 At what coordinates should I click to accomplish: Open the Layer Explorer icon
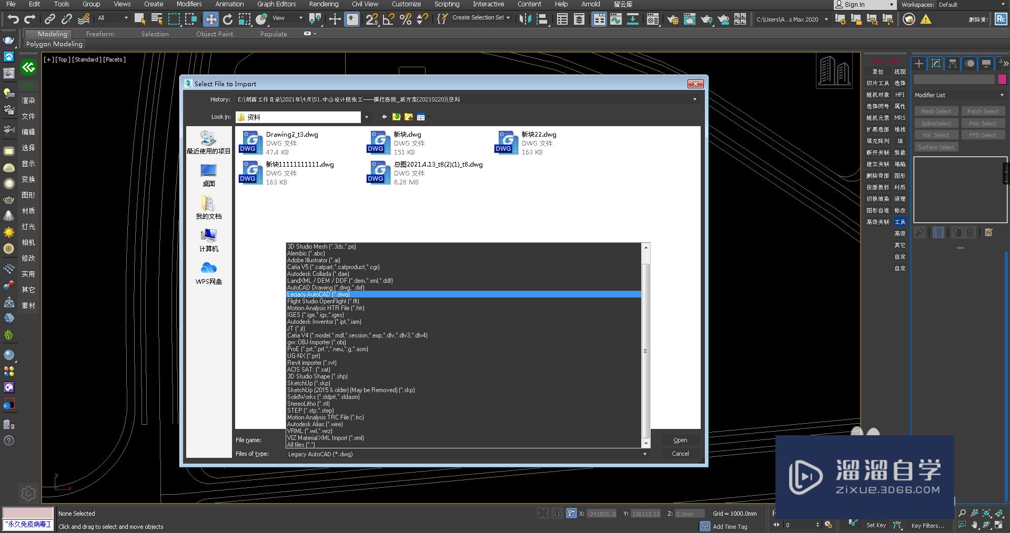coord(579,19)
